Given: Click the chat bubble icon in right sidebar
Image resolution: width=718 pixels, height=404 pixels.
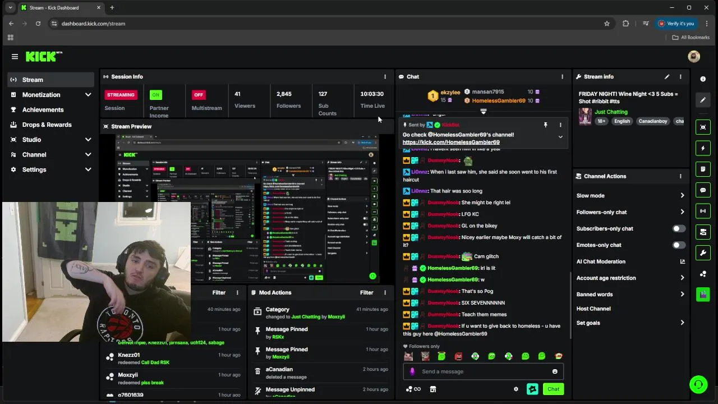Looking at the screenshot, I should click(703, 190).
